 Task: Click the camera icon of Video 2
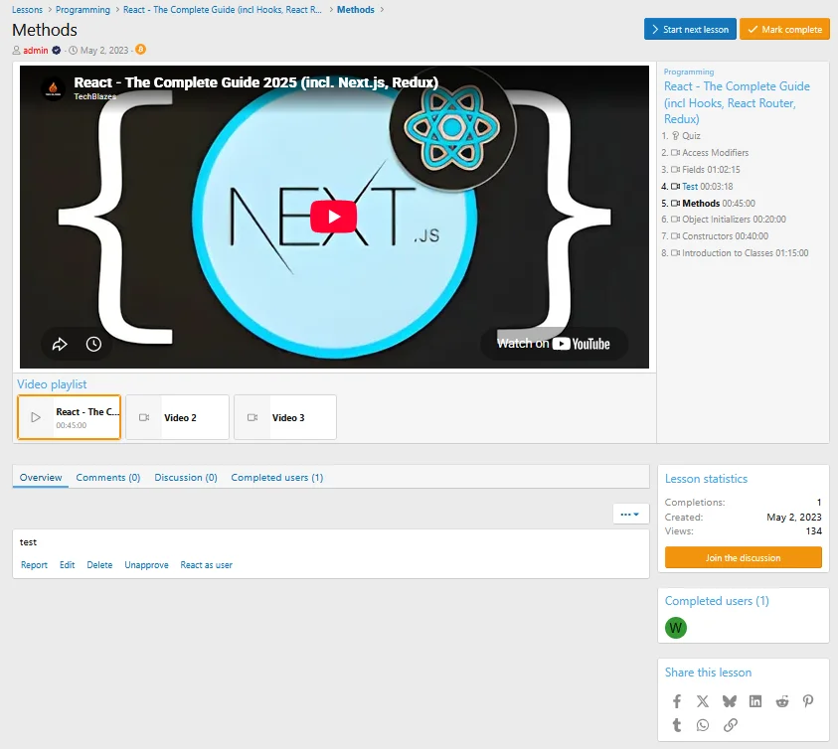pos(144,417)
